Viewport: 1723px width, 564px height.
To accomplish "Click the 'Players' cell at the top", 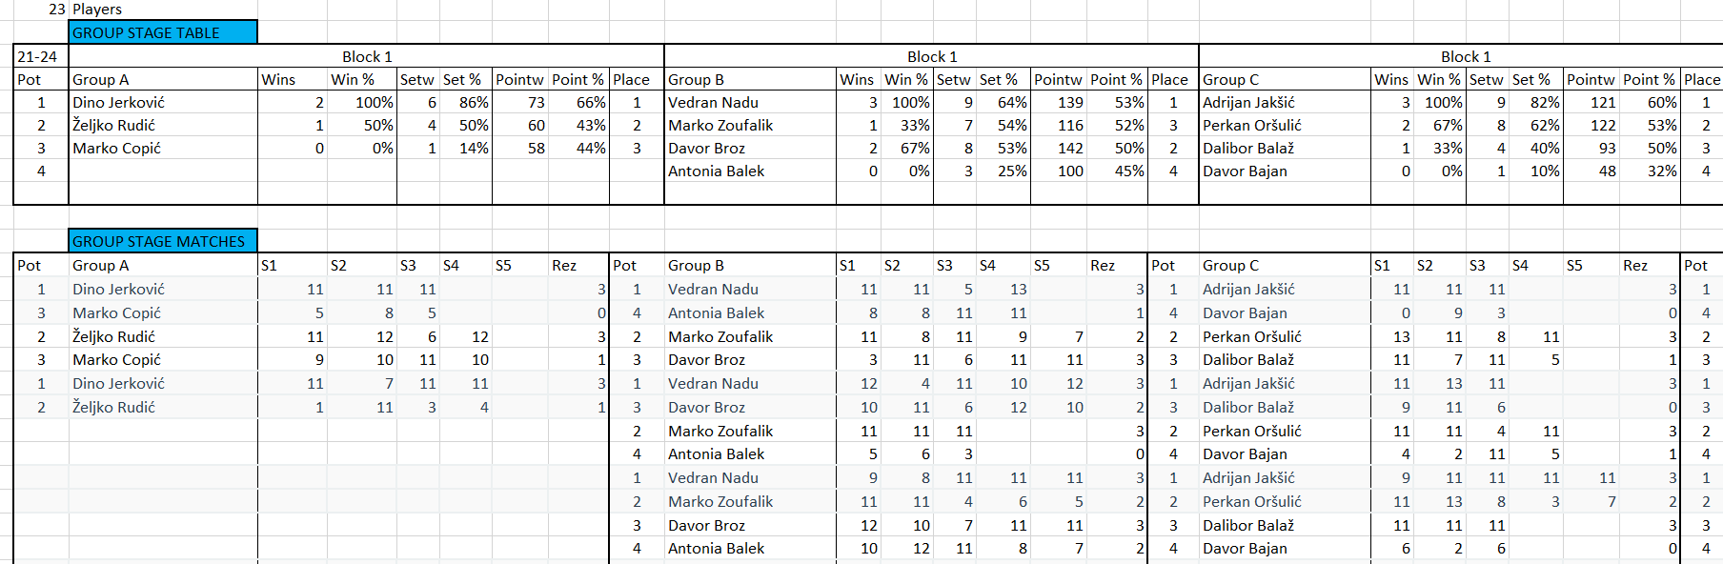I will (97, 10).
